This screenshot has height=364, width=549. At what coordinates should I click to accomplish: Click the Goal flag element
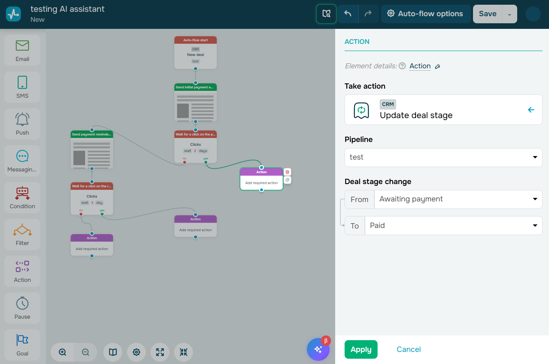[22, 345]
